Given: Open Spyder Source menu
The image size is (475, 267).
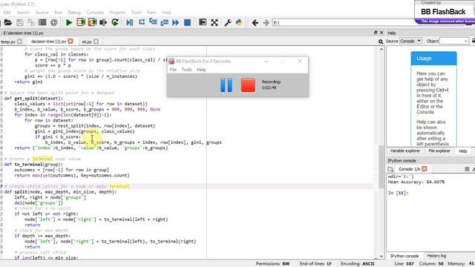Looking at the screenshot, I should pyautogui.click(x=42, y=13).
